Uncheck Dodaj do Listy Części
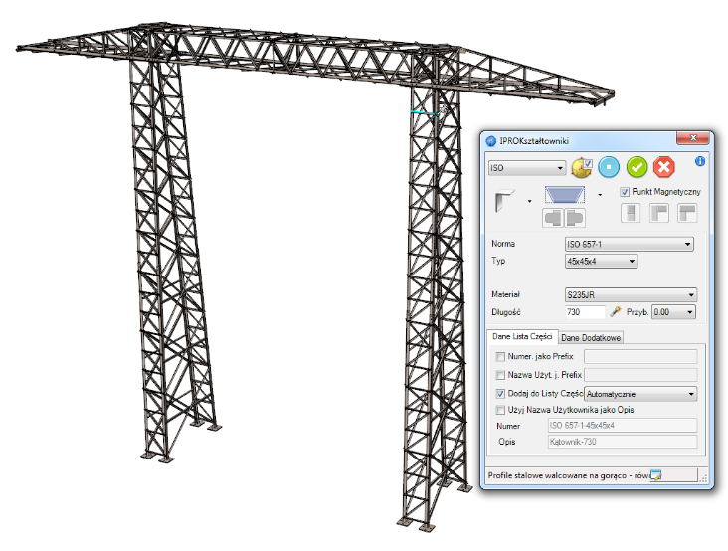 tap(500, 394)
